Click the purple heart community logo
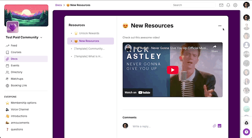 pos(13,27)
